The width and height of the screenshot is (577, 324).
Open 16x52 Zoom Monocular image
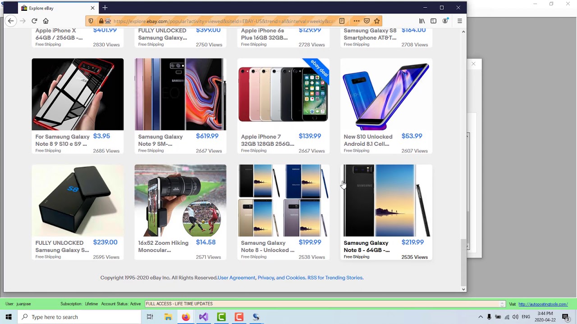coord(180,200)
